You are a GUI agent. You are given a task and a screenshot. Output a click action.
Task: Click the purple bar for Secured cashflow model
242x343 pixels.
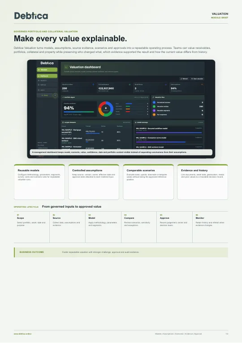pyautogui.click(x=169, y=133)
